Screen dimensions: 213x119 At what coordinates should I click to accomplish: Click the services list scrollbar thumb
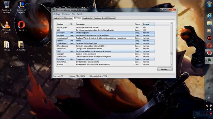[x=171, y=53]
